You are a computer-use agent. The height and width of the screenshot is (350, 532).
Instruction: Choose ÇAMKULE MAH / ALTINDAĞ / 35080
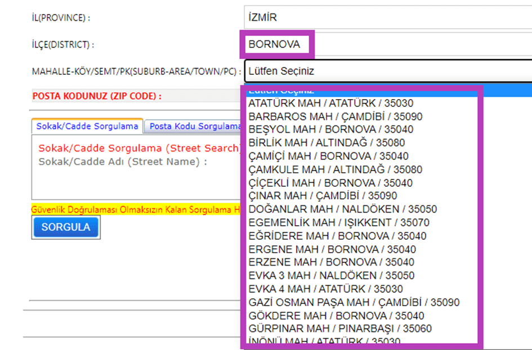coord(335,169)
